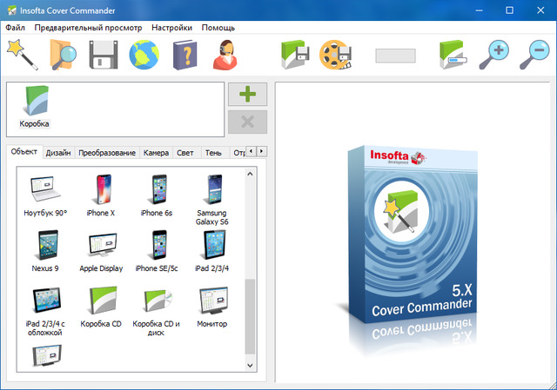Open the Файл menu
Viewport: 557px width, 390px height.
(x=15, y=28)
